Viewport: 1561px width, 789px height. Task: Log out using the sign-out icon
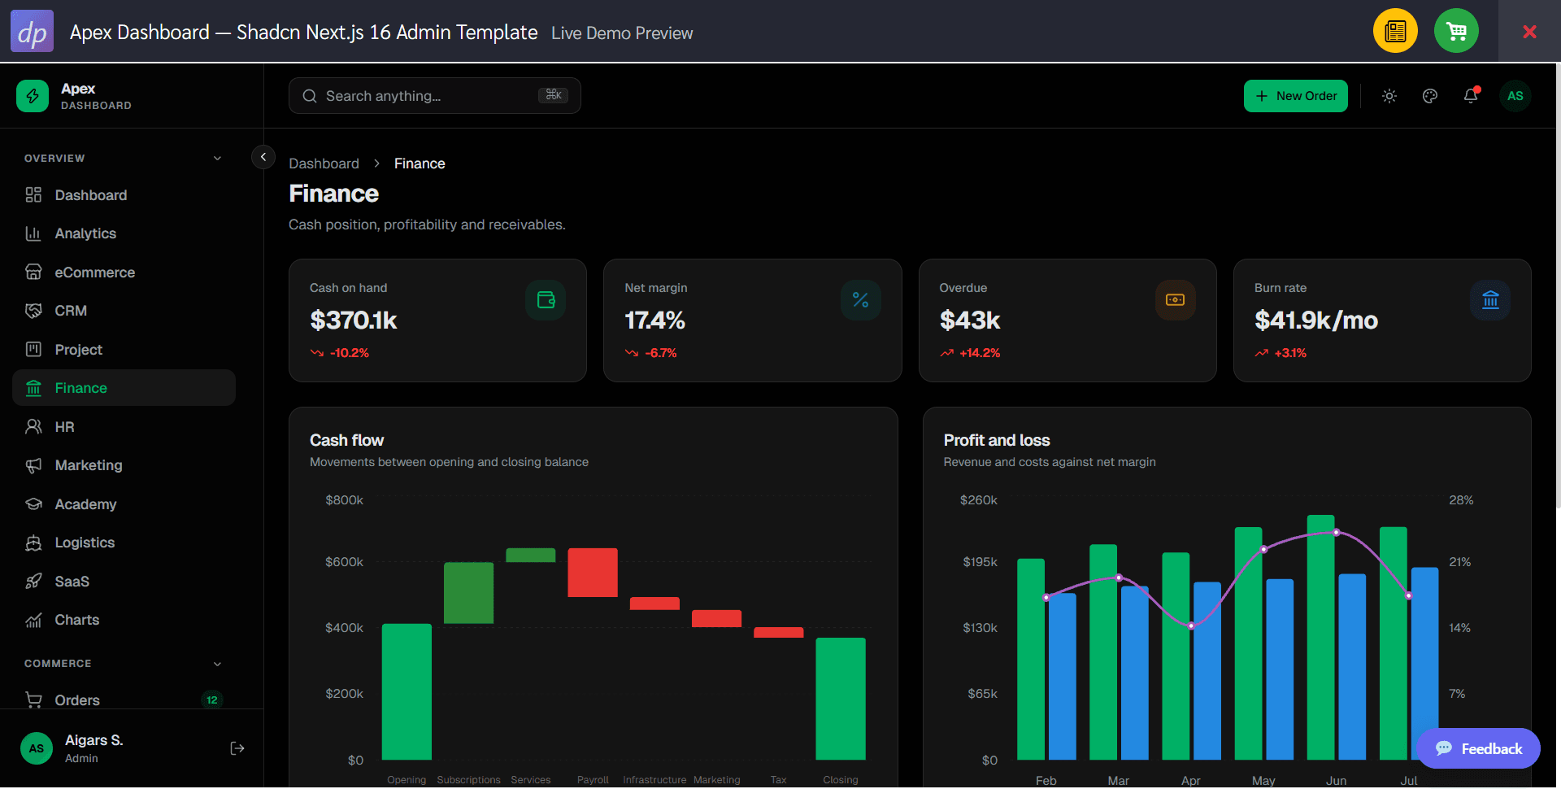(237, 748)
